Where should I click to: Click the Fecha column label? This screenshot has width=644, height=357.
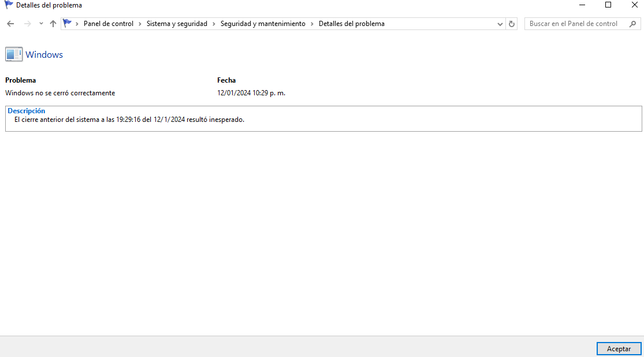click(x=226, y=80)
